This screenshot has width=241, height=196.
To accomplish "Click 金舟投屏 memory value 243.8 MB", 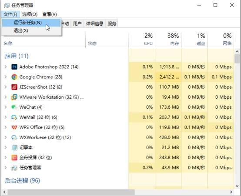I will click(169, 157).
